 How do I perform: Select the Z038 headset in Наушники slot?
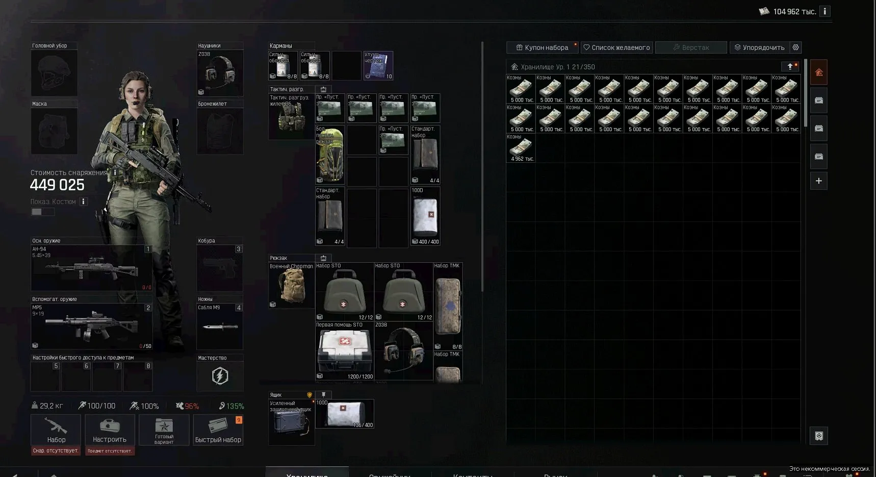click(x=220, y=73)
